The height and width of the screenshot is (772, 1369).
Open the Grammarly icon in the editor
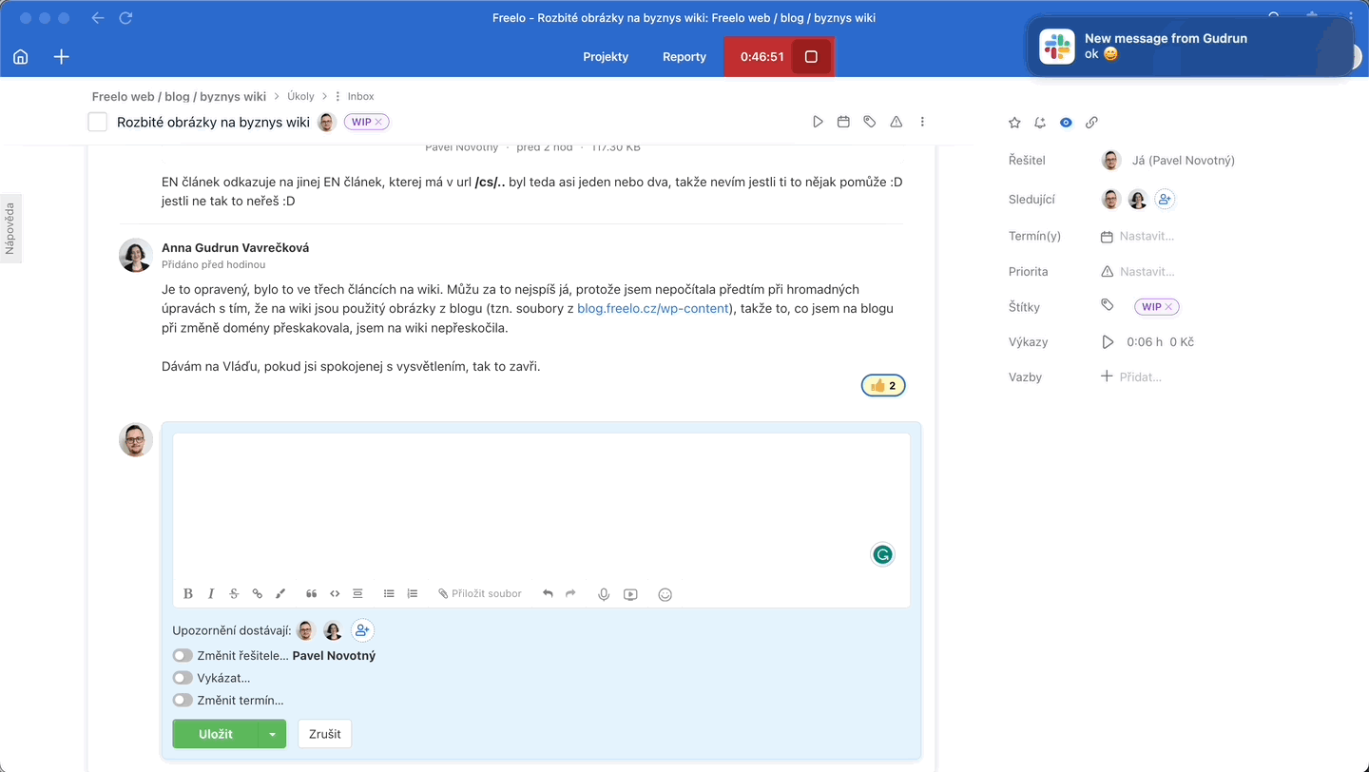883,555
